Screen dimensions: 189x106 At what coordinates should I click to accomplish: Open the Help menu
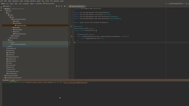click(x=62, y=1)
